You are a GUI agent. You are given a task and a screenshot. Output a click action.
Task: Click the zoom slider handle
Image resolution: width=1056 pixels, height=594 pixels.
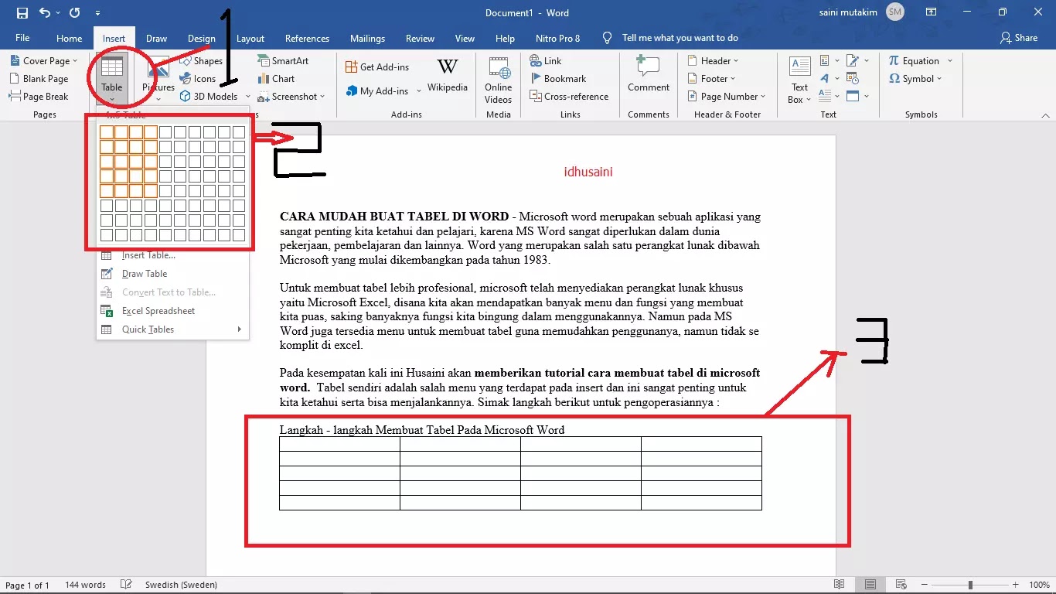tap(970, 585)
